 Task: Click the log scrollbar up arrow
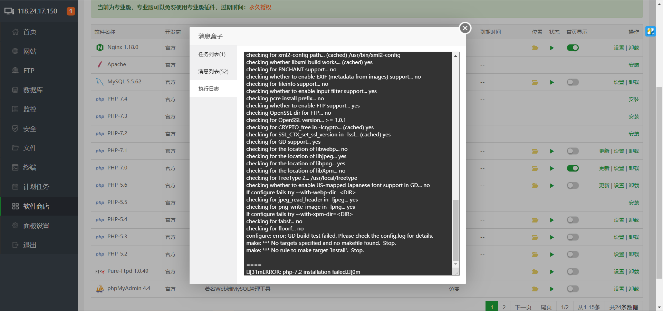(x=456, y=56)
